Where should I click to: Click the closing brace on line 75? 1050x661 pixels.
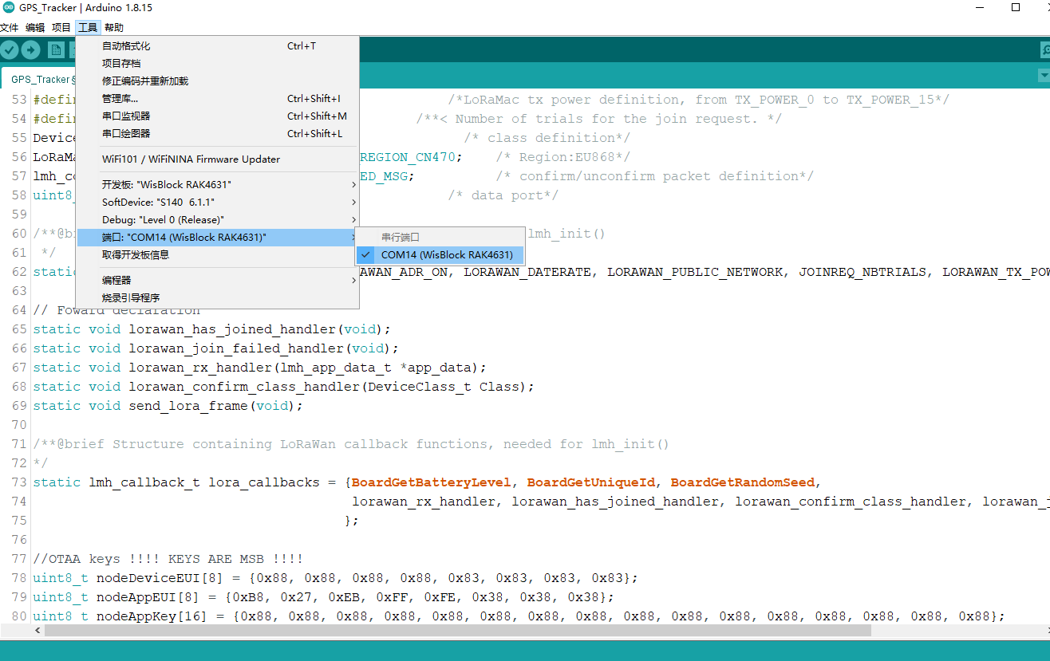pos(352,521)
